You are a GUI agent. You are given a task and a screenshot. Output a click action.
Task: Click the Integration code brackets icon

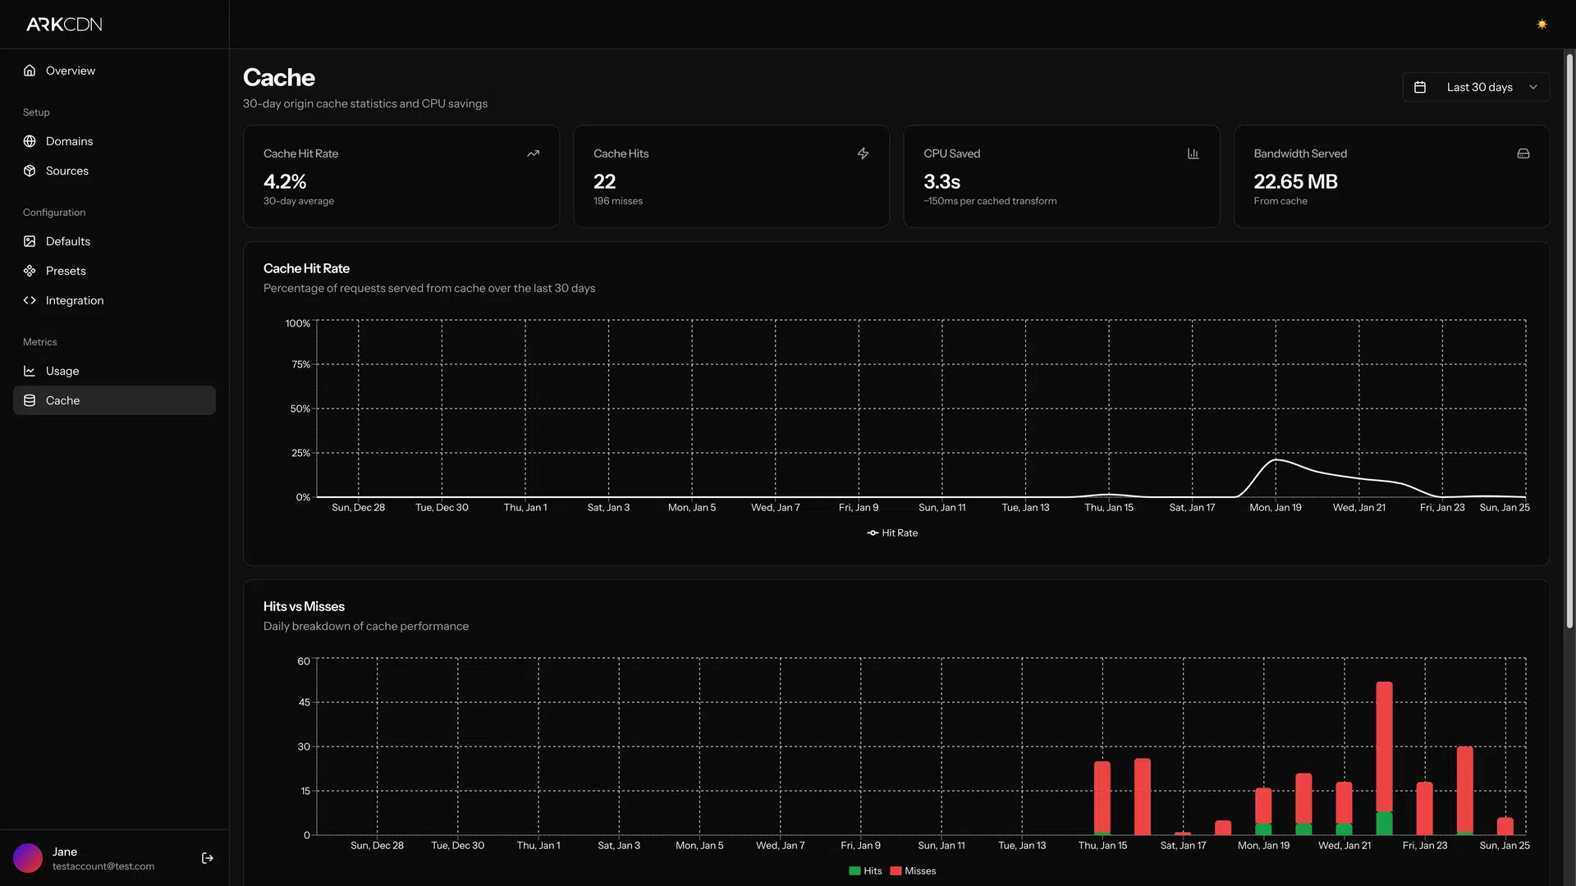pyautogui.click(x=30, y=300)
